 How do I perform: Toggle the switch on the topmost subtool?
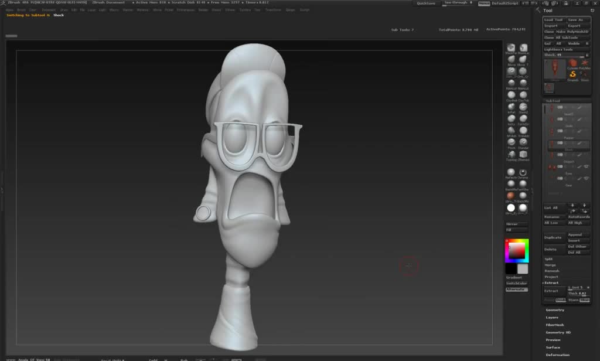click(x=560, y=107)
